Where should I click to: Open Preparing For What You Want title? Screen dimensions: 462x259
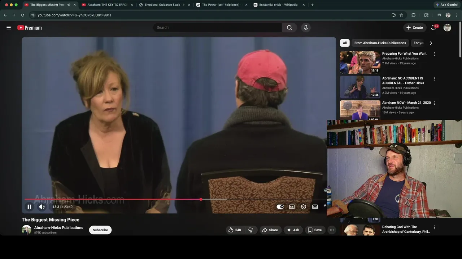[404, 54]
